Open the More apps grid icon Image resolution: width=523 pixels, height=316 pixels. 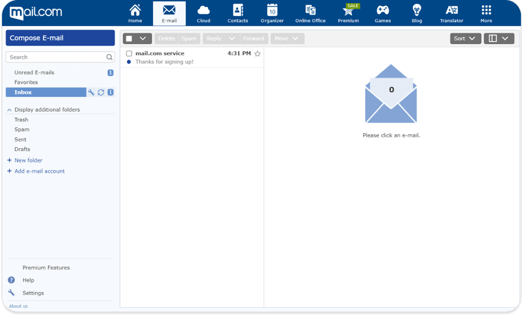[486, 10]
